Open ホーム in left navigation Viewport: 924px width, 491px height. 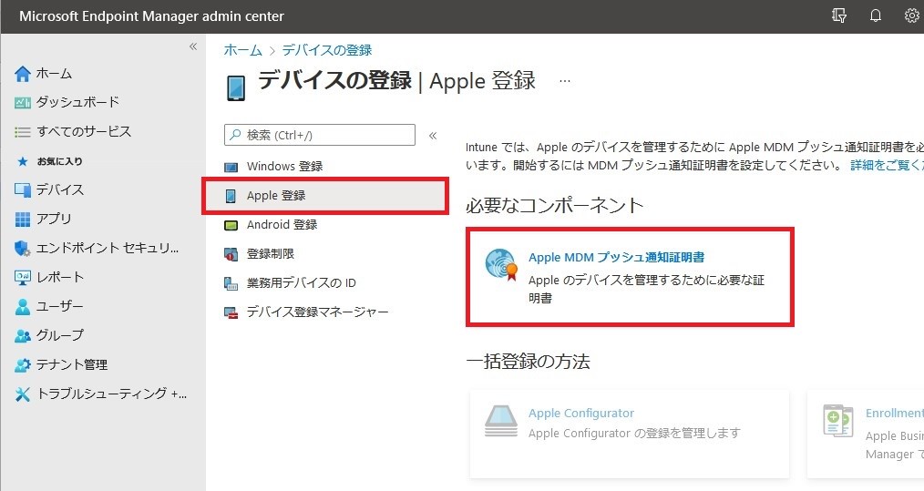tap(54, 74)
